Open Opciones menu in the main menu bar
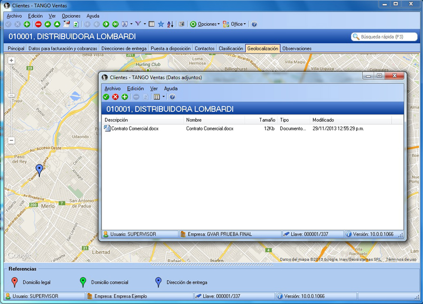The height and width of the screenshot is (304, 423). (x=71, y=16)
